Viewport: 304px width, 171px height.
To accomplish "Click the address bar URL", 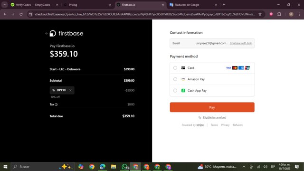I will tap(145, 14).
